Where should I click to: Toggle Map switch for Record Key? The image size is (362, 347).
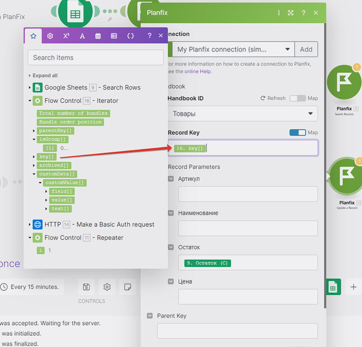[x=298, y=132]
